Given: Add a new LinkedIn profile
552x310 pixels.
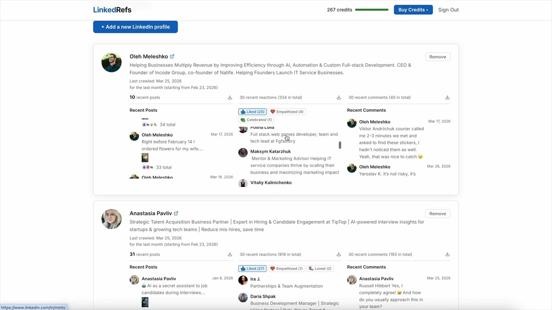Looking at the screenshot, I should point(135,27).
